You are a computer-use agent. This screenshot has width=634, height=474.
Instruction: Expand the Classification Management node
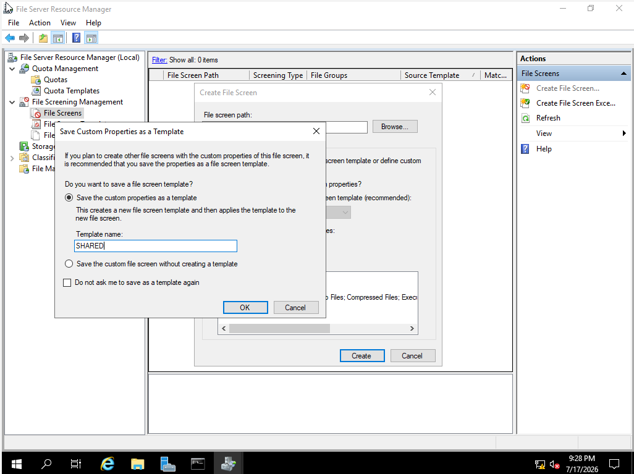[12, 158]
